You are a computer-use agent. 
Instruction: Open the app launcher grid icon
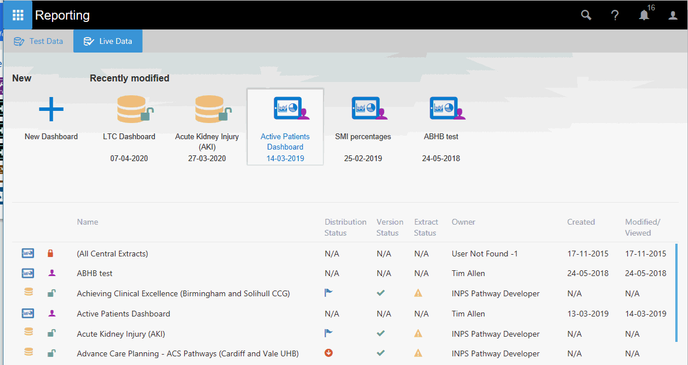pyautogui.click(x=18, y=15)
